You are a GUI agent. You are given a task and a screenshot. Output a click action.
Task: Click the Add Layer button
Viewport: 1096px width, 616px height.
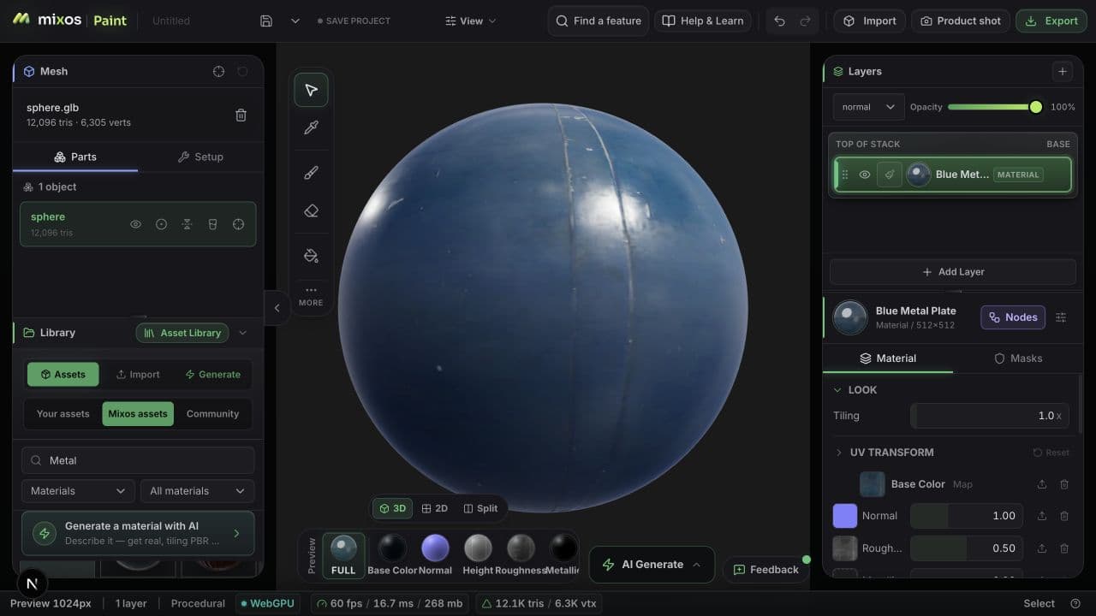[x=953, y=272]
